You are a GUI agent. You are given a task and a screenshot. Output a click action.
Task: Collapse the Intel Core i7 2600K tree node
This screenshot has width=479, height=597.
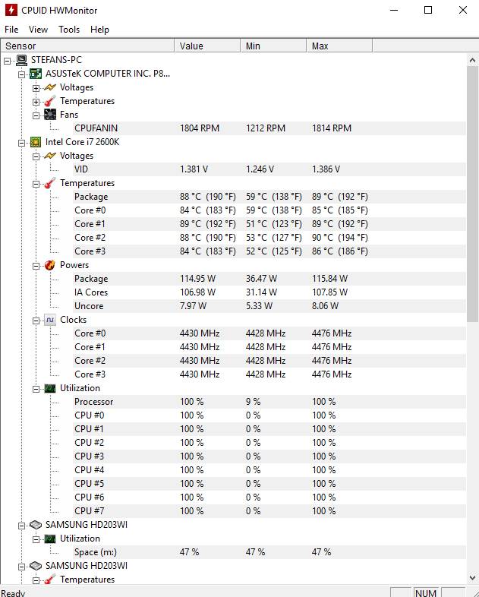coord(22,142)
